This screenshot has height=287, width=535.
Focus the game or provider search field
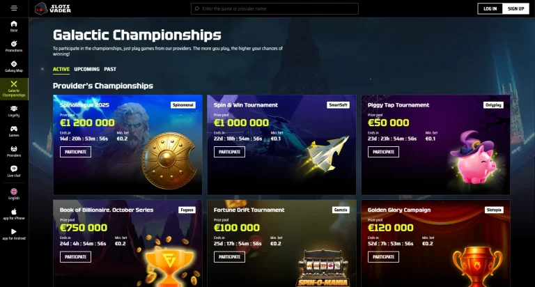click(274, 8)
